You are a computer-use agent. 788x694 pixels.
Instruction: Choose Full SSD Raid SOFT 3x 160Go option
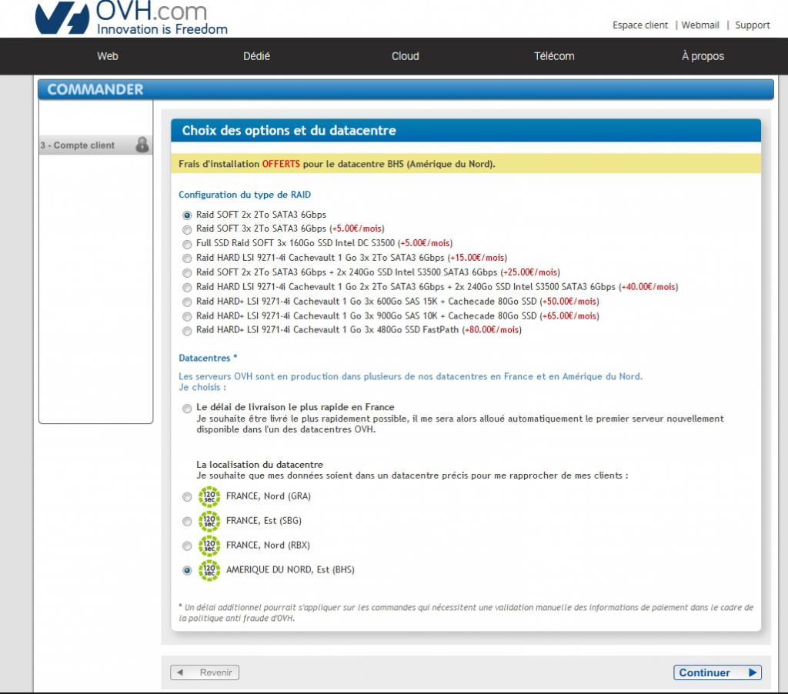pyautogui.click(x=187, y=244)
